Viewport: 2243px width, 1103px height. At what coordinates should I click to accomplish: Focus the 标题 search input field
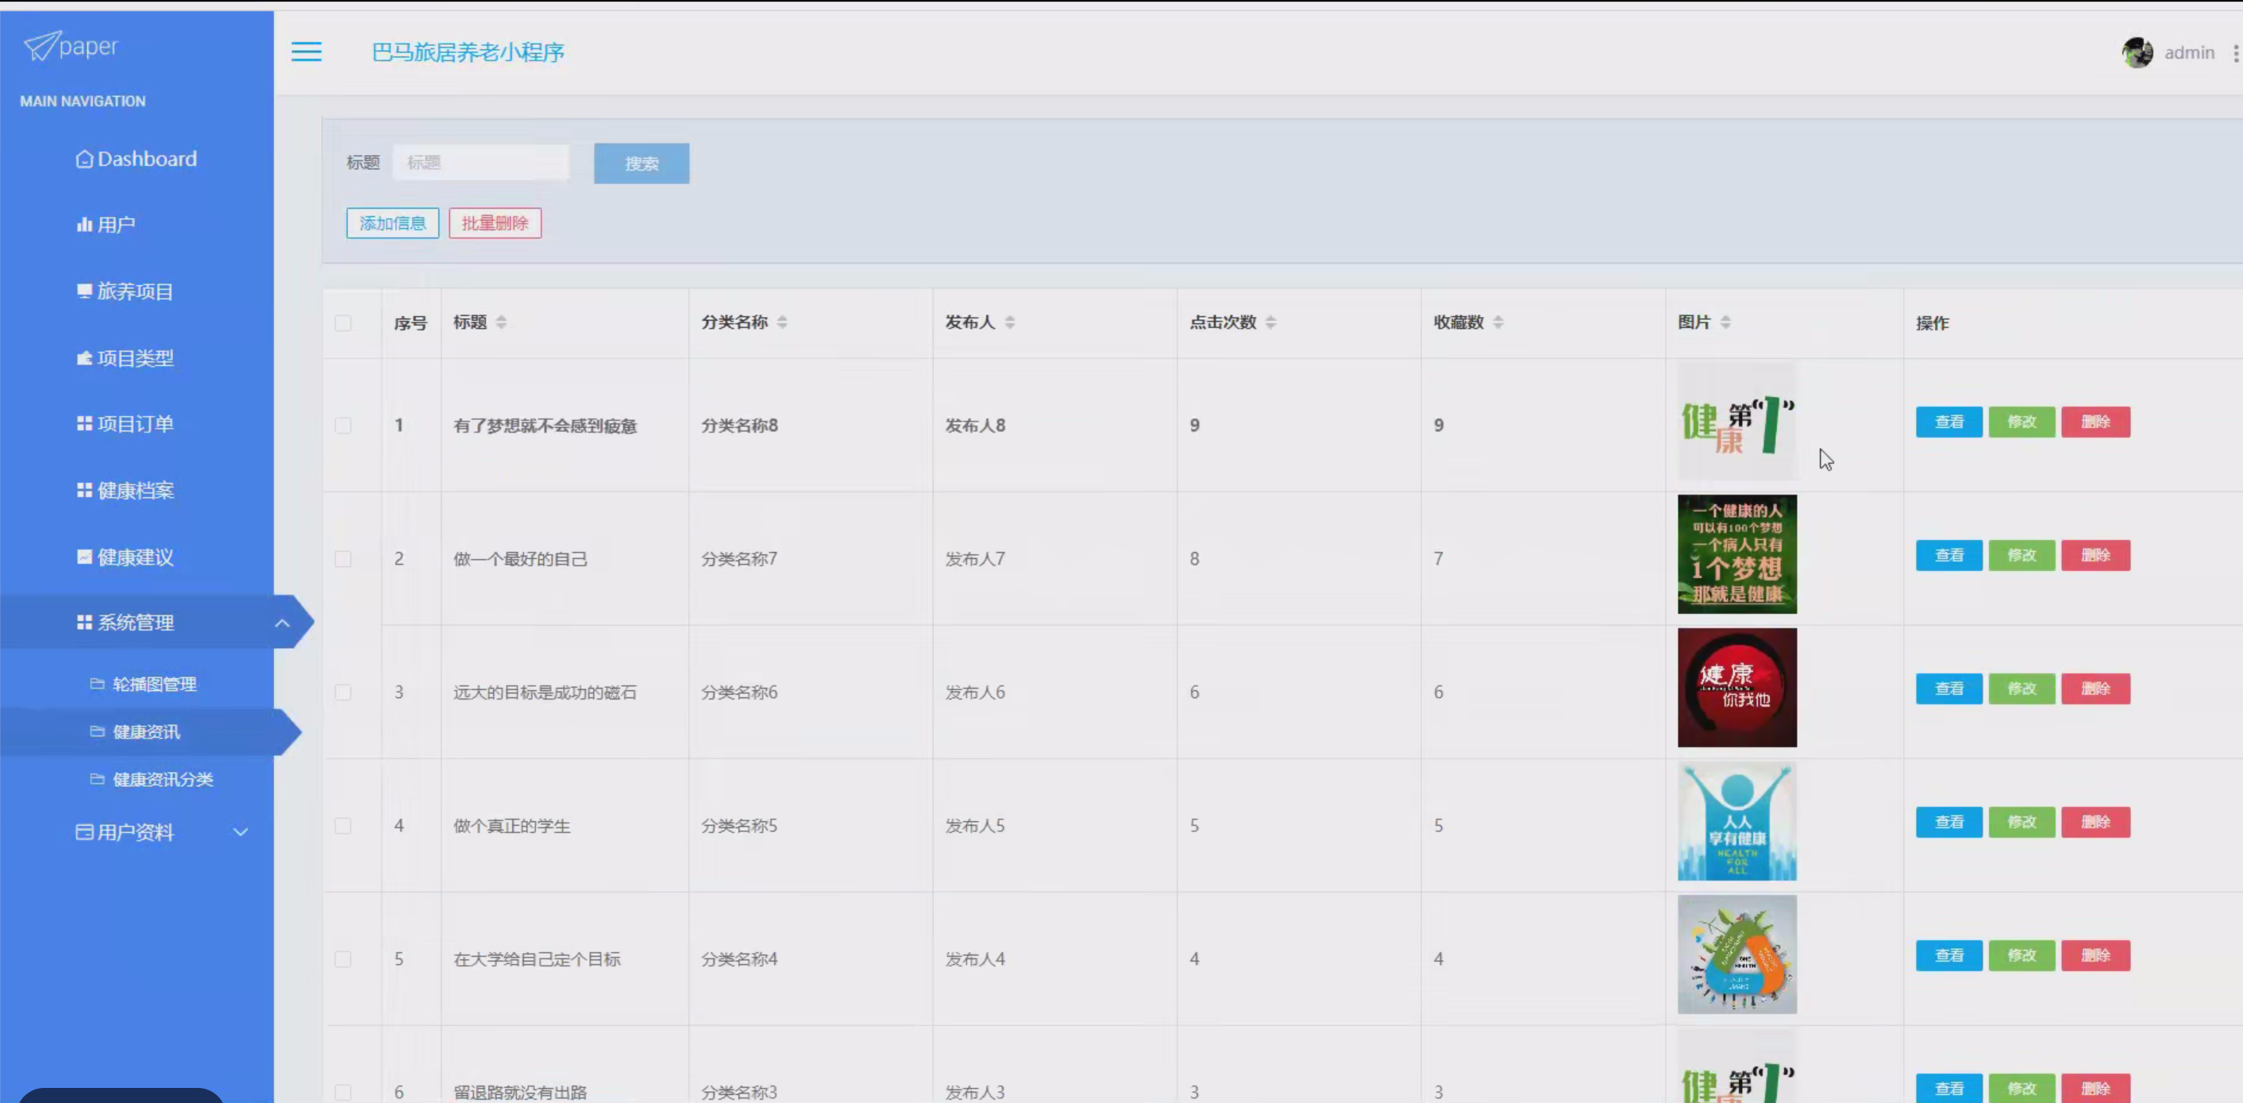[x=480, y=163]
